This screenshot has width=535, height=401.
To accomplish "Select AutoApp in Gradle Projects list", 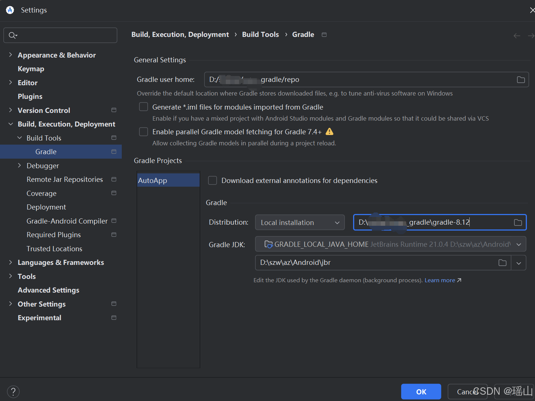I will pyautogui.click(x=168, y=180).
